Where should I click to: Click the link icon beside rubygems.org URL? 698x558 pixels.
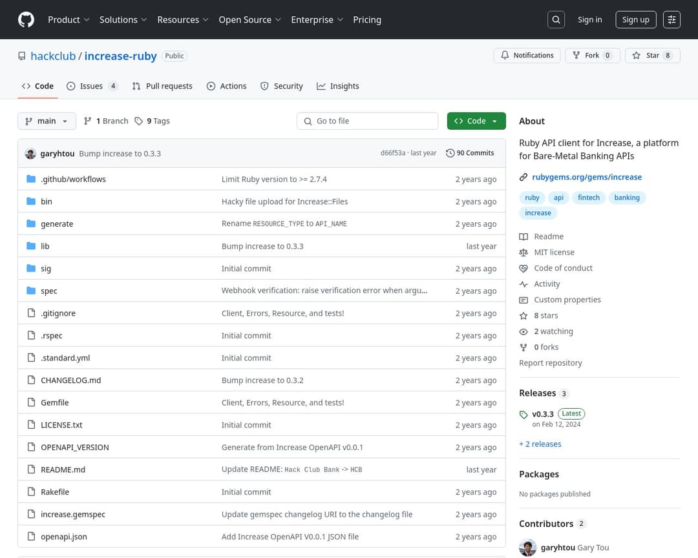click(x=523, y=177)
